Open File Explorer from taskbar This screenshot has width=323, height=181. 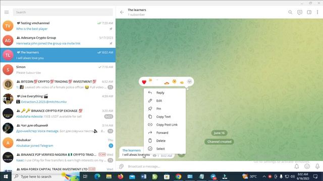point(109,176)
